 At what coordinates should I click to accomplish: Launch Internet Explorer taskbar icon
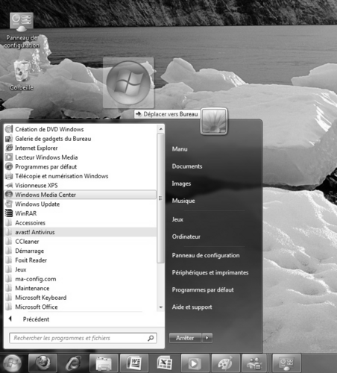[x=73, y=363]
